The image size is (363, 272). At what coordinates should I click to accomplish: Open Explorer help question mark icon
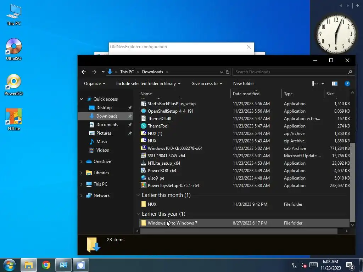tap(347, 84)
